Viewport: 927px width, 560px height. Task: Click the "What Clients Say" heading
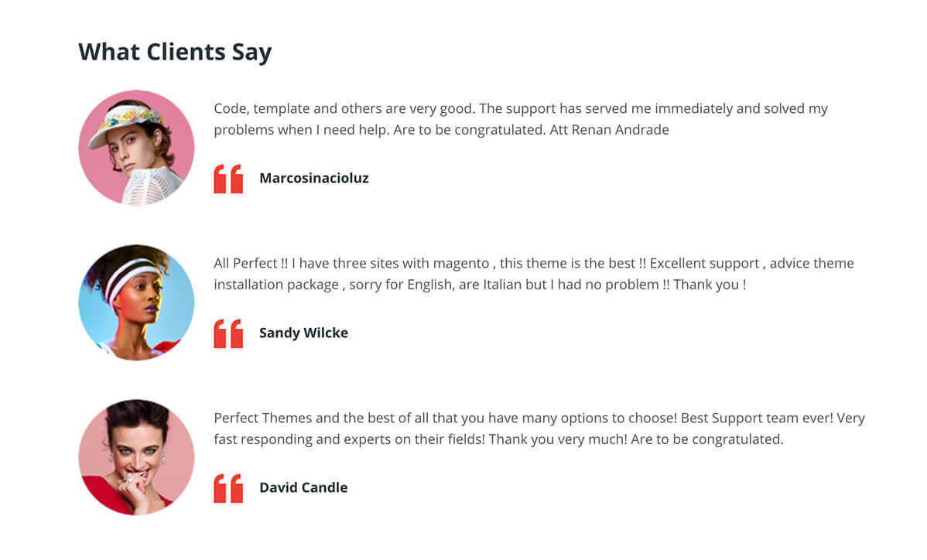click(175, 52)
